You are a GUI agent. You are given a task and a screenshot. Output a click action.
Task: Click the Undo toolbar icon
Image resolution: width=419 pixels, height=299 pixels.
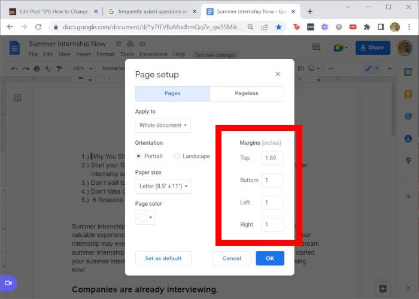[x=14, y=69]
